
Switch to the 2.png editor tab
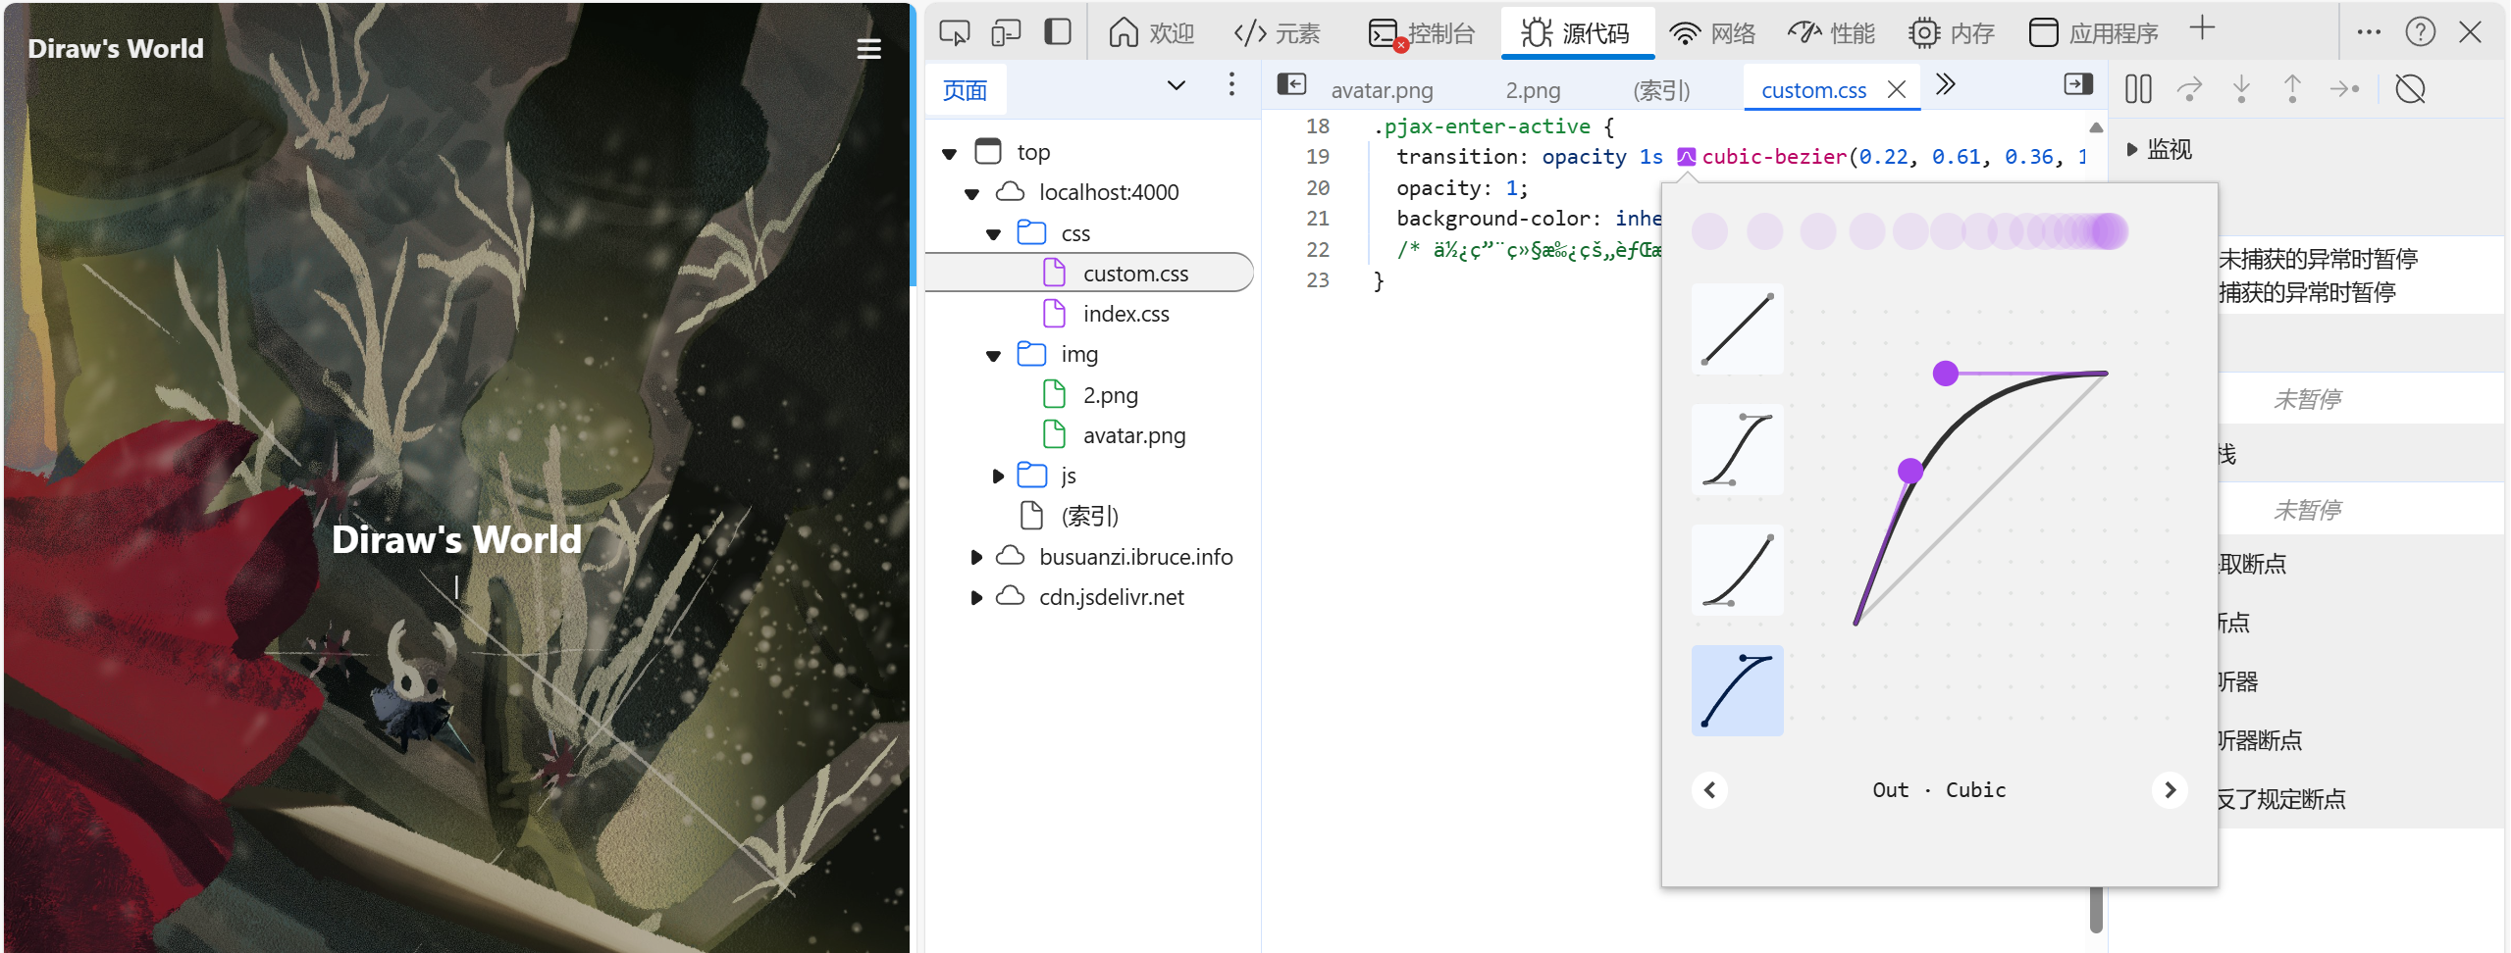click(x=1533, y=90)
